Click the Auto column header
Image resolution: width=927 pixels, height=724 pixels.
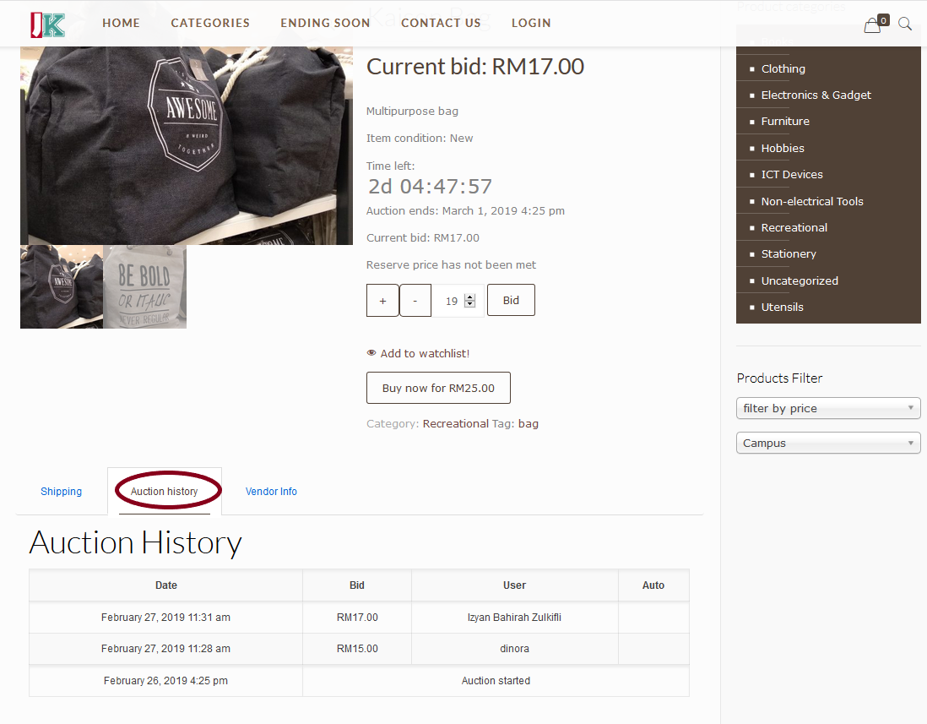coord(653,585)
